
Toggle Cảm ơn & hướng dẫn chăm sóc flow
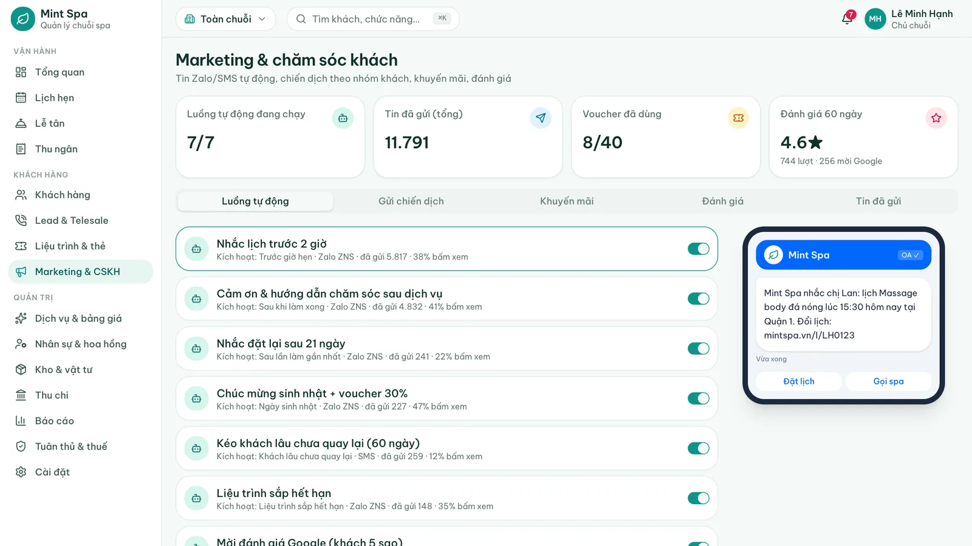coord(699,298)
